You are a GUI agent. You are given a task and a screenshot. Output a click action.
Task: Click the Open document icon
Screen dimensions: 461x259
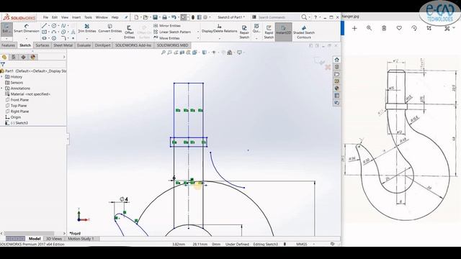tap(146, 17)
